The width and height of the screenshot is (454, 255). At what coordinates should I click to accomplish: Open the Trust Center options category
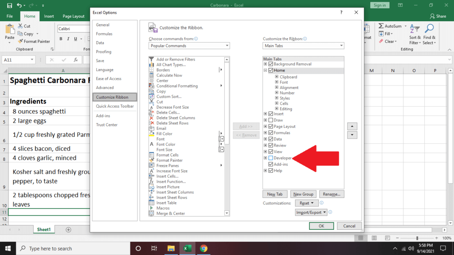coord(107,125)
